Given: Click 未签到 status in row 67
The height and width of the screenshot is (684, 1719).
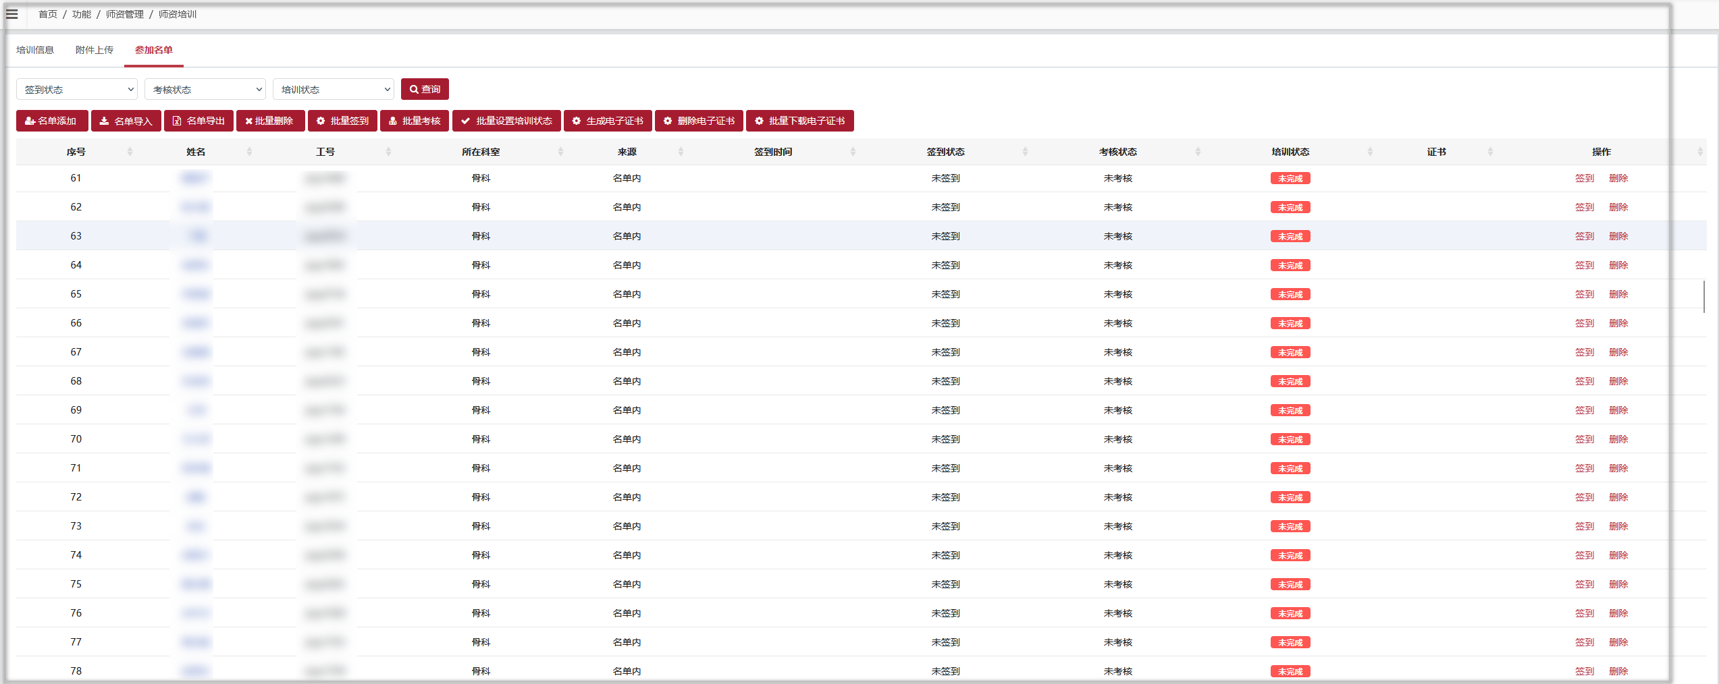Looking at the screenshot, I should click(x=945, y=352).
